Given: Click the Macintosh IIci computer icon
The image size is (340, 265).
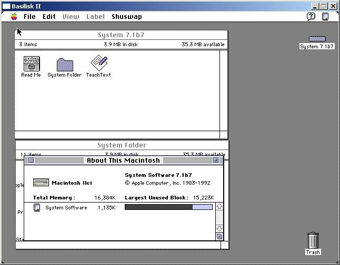Looking at the screenshot, I should [41, 183].
